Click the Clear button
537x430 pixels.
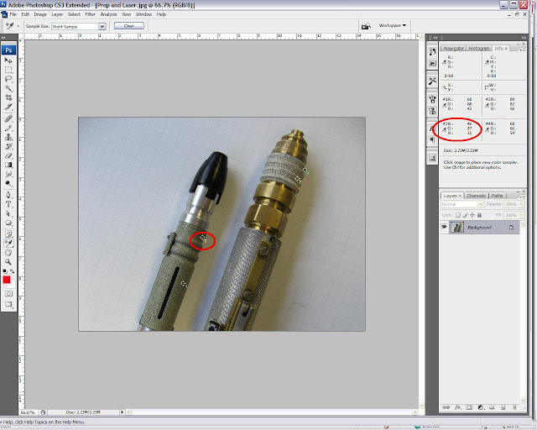128,26
